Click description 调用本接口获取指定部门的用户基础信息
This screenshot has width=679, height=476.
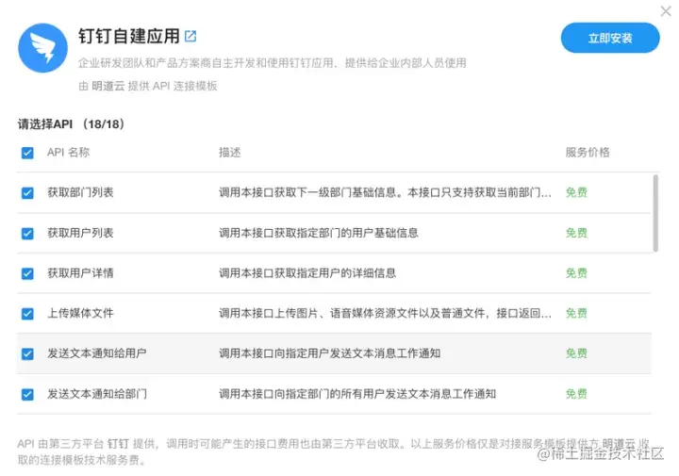point(319,233)
